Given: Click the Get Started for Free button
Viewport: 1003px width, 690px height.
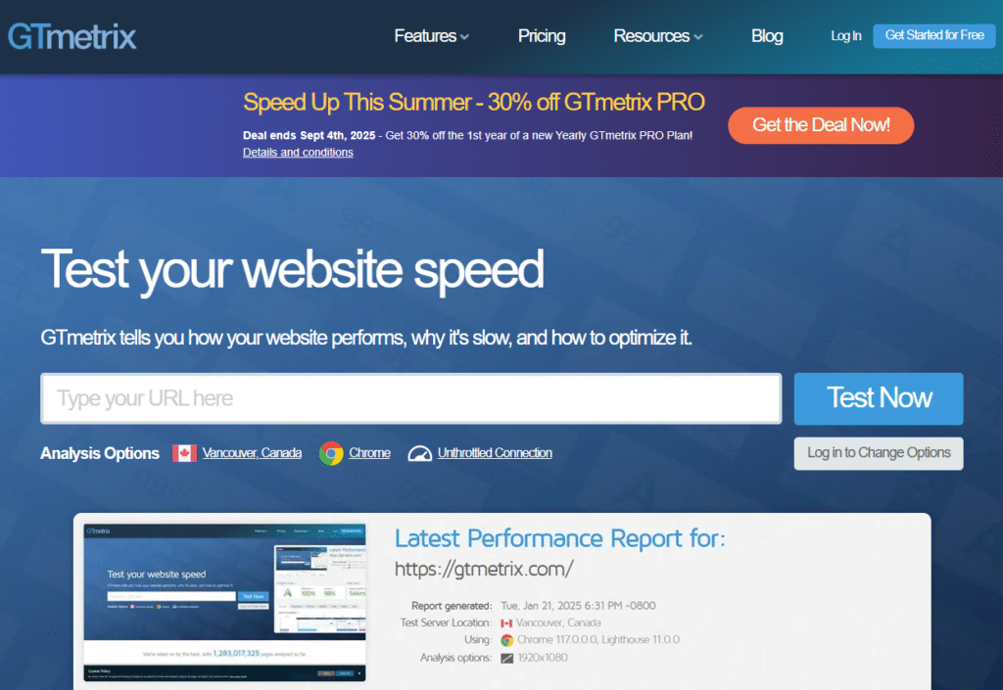Looking at the screenshot, I should [x=933, y=36].
